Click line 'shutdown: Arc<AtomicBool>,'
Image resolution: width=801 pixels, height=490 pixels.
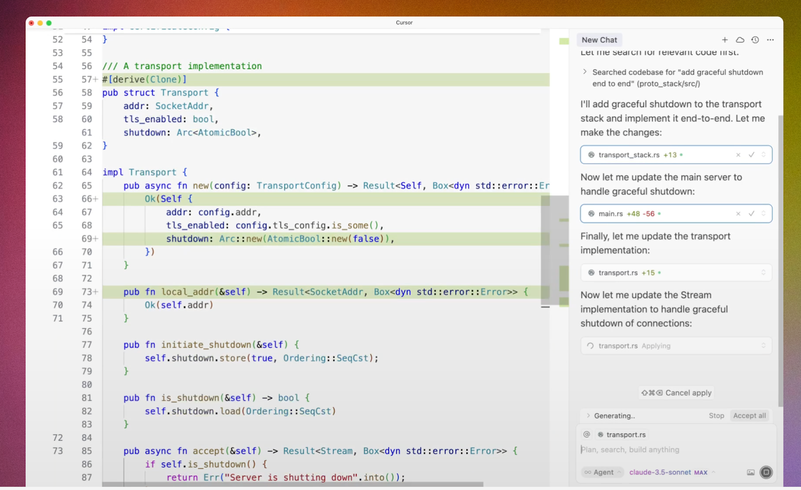click(x=192, y=133)
